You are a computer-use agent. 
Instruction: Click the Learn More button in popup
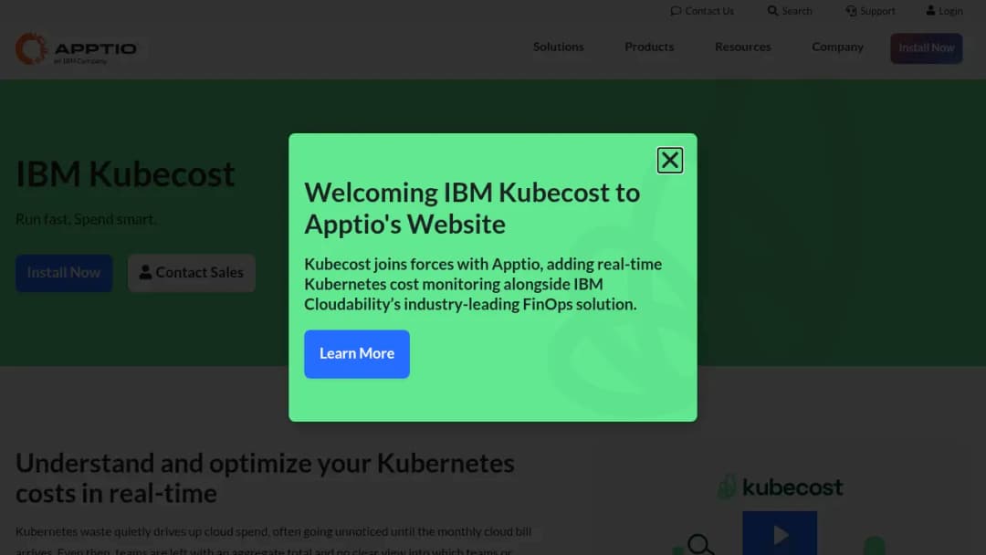click(357, 354)
